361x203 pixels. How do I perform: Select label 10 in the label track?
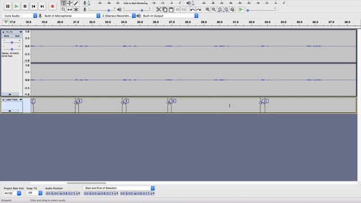coord(173,101)
